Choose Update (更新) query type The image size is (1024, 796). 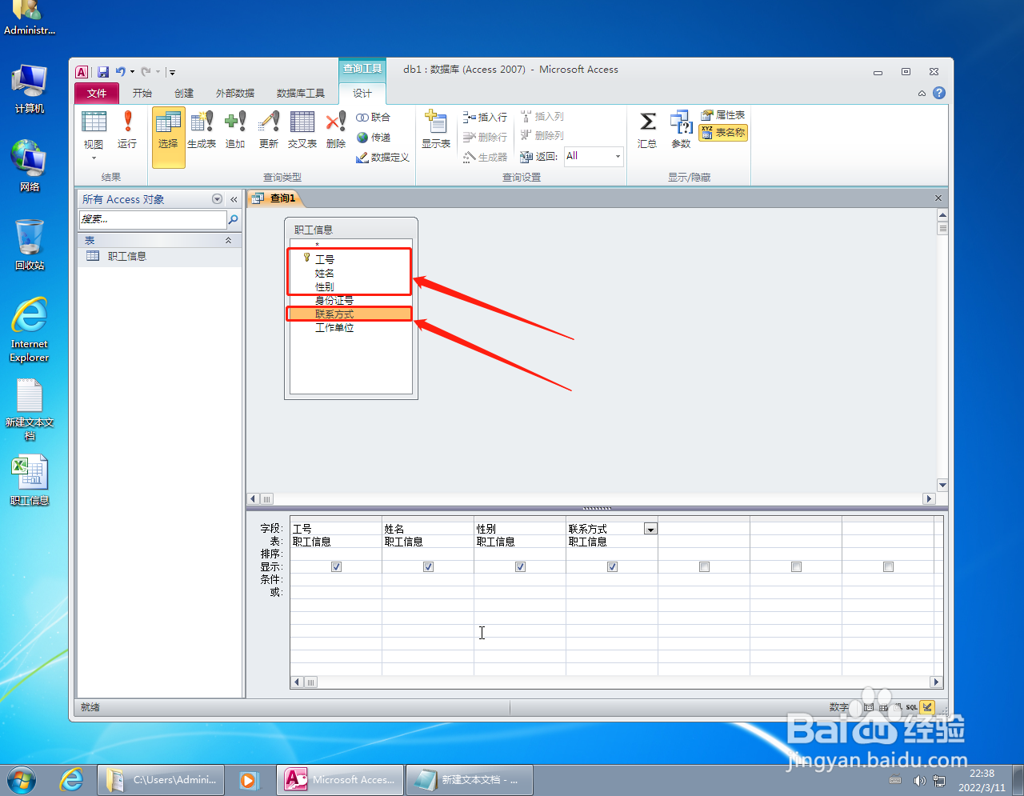(269, 130)
